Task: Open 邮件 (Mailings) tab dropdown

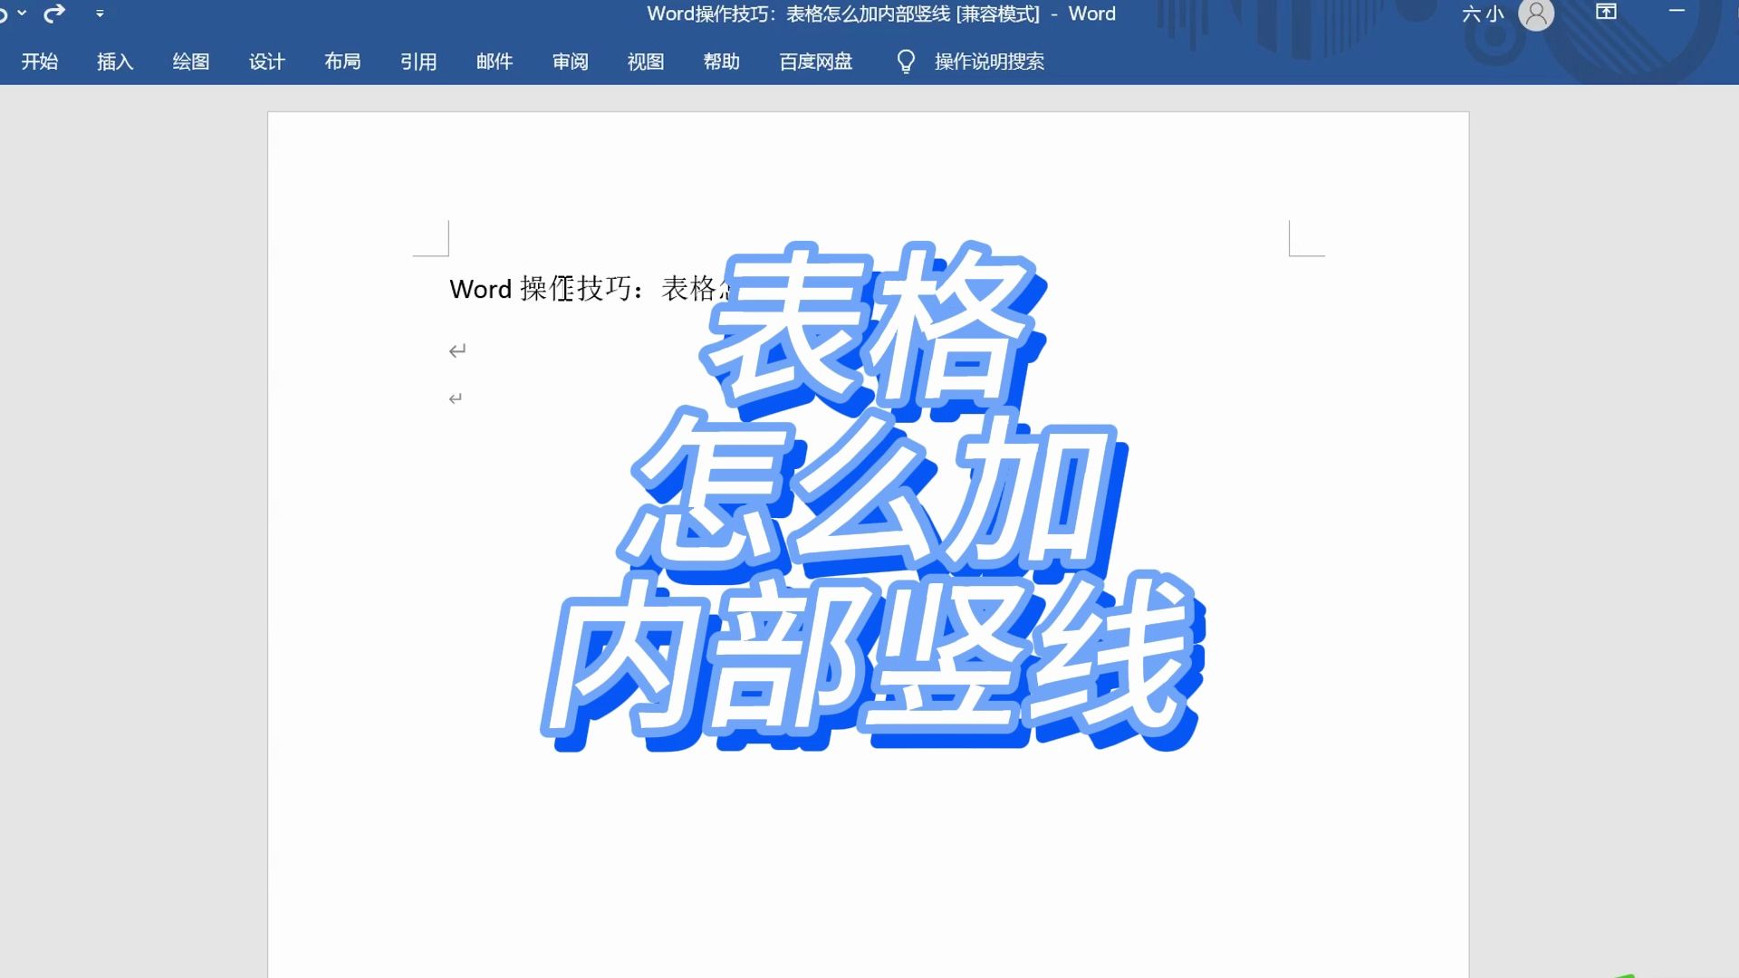Action: (494, 61)
